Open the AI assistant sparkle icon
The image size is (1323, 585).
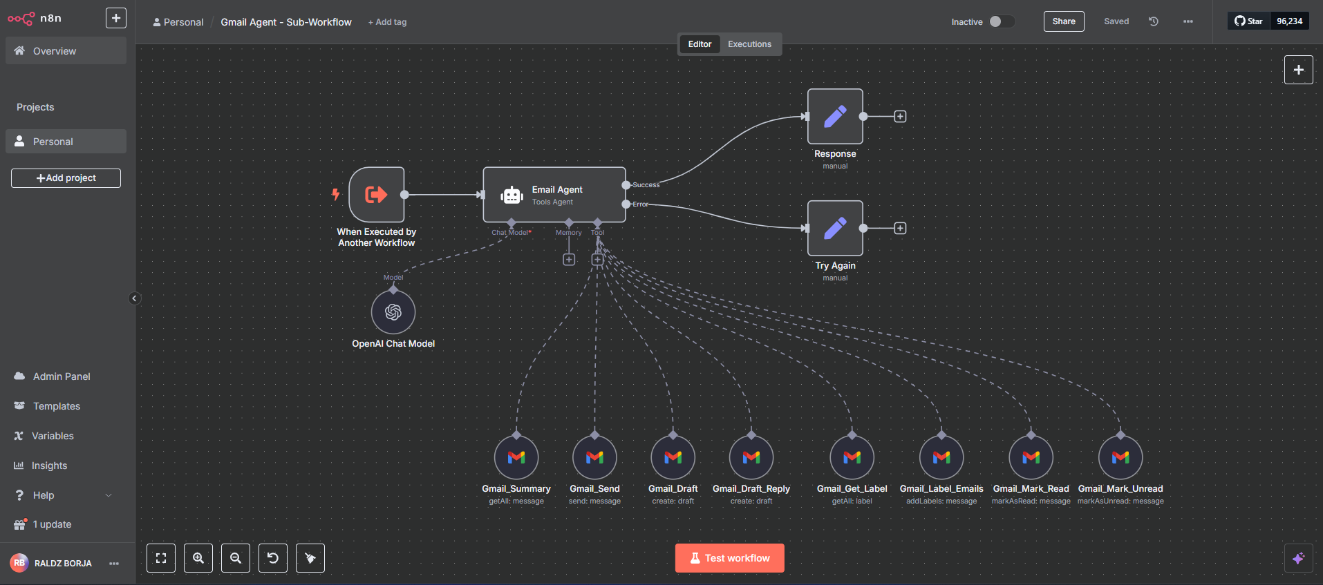pyautogui.click(x=1298, y=558)
